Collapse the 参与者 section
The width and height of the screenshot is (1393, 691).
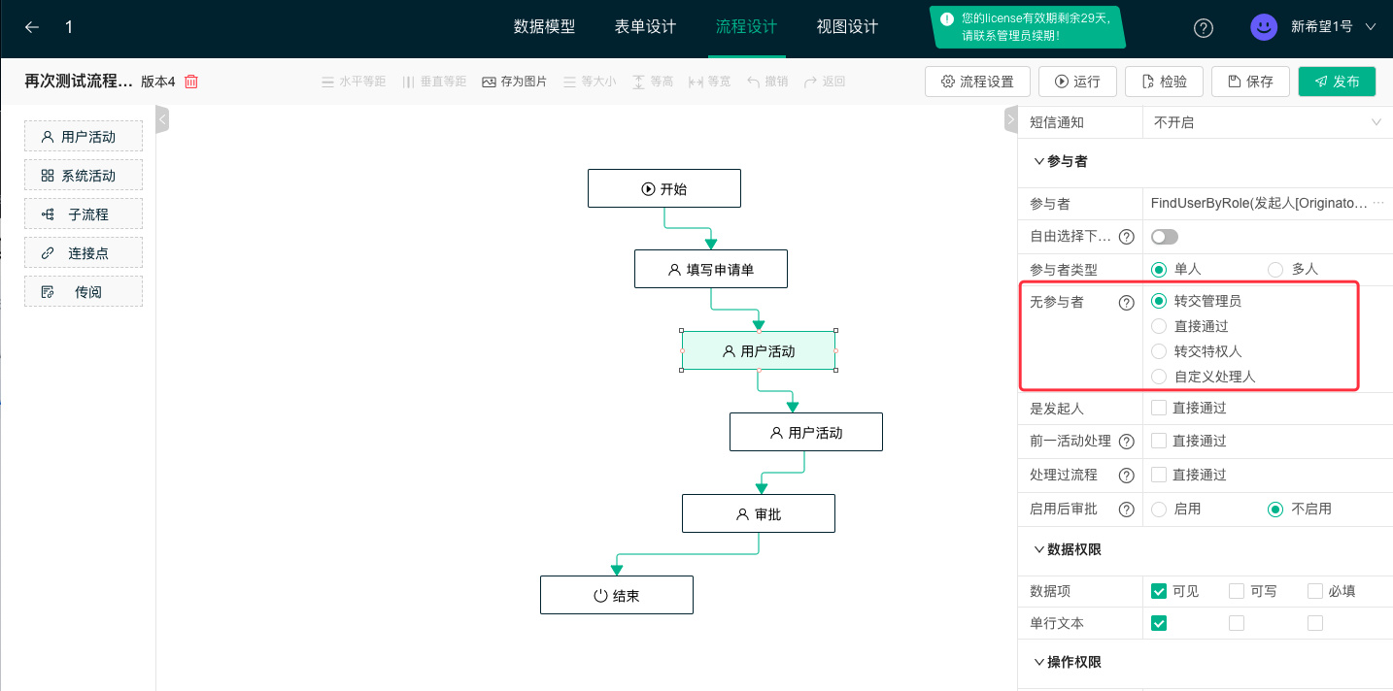(1039, 161)
